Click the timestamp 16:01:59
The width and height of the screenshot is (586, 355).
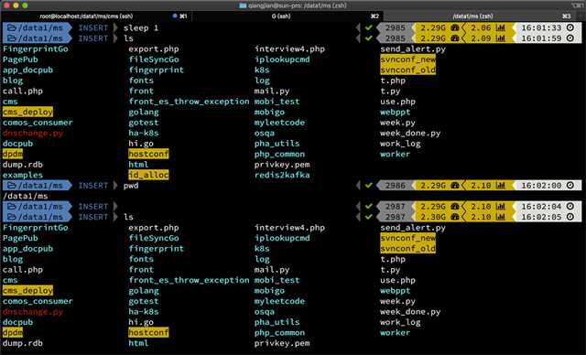541,38
